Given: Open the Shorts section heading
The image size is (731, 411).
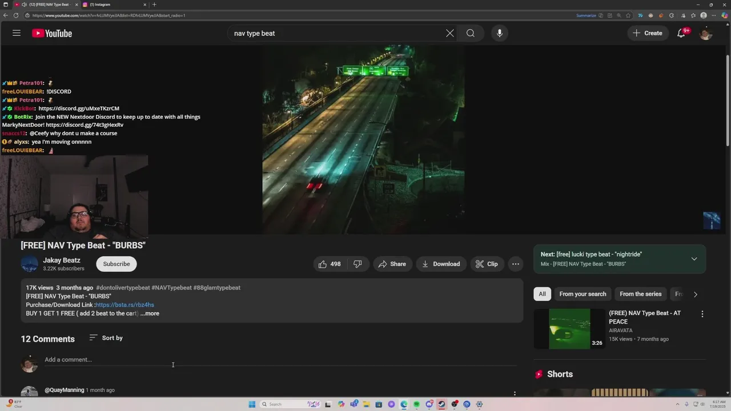Looking at the screenshot, I should tap(553, 374).
